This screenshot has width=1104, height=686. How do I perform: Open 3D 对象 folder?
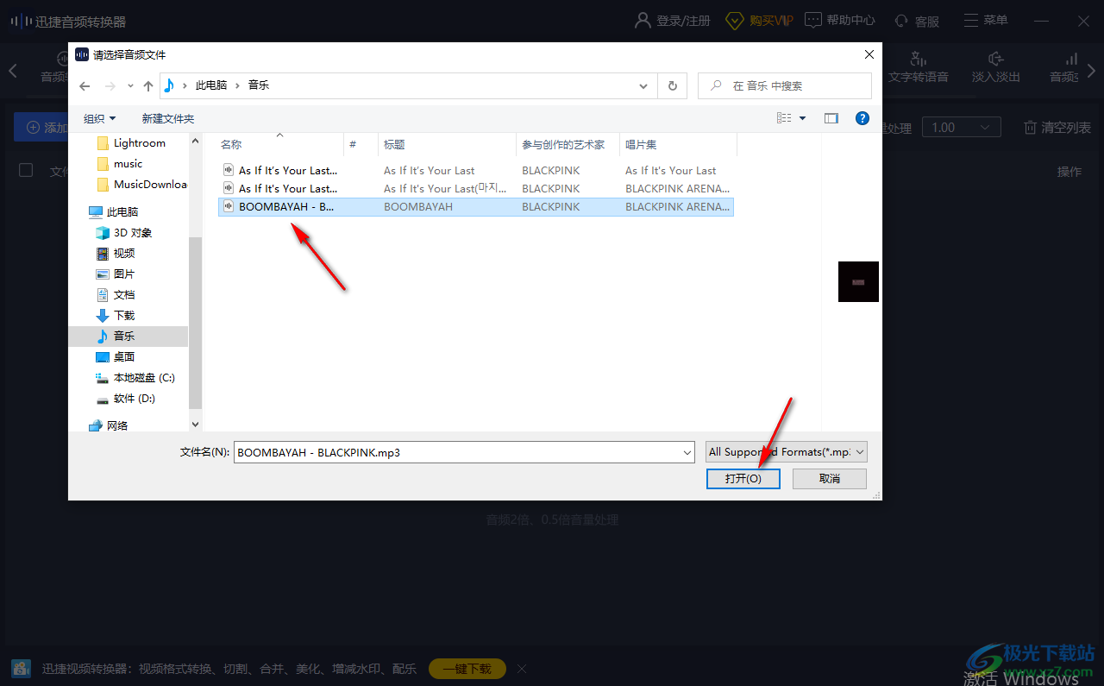[124, 232]
